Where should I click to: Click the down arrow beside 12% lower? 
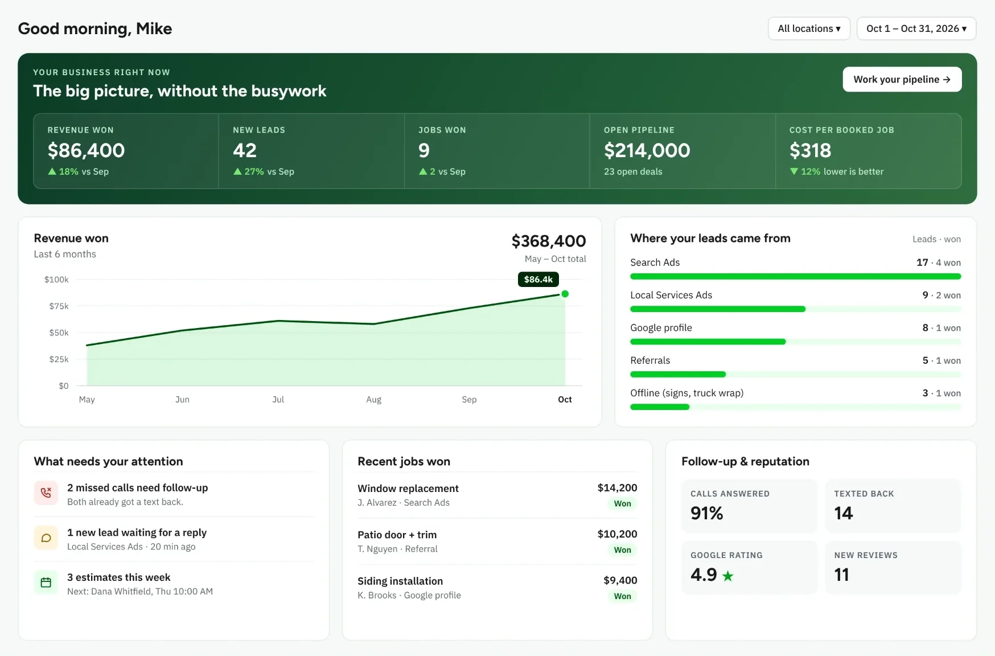pyautogui.click(x=794, y=171)
